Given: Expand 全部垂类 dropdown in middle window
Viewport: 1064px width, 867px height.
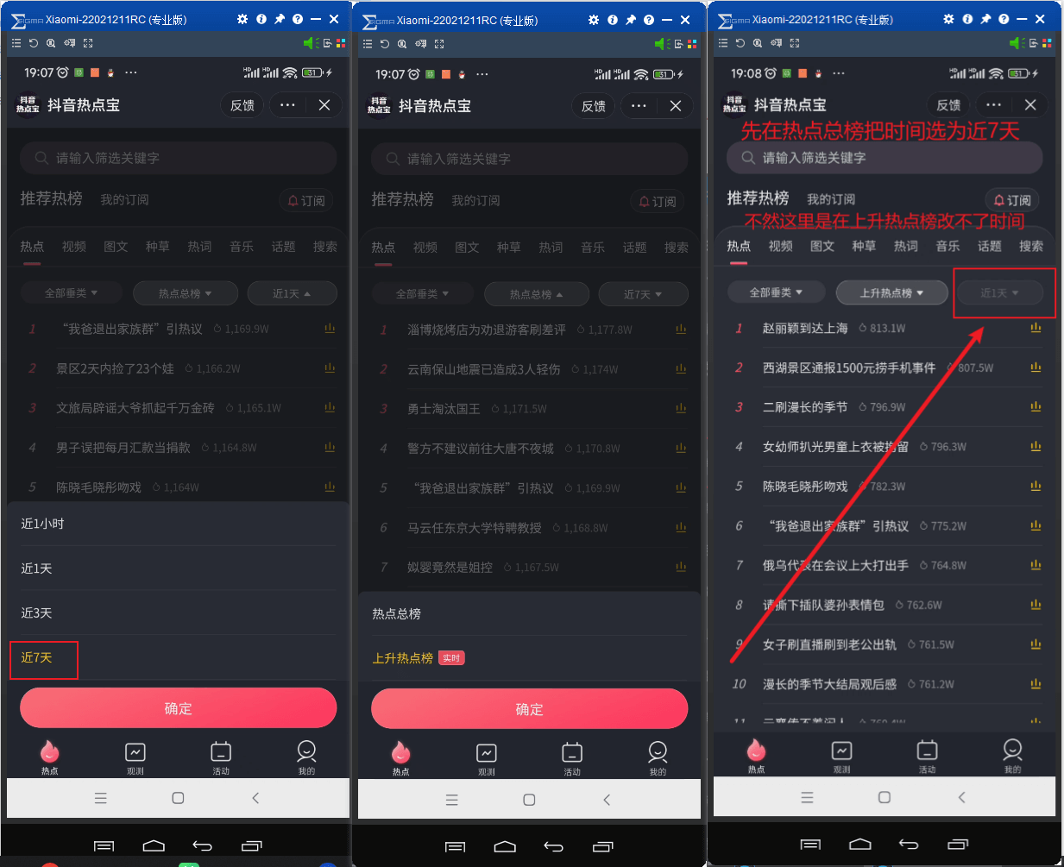Looking at the screenshot, I should pos(422,294).
